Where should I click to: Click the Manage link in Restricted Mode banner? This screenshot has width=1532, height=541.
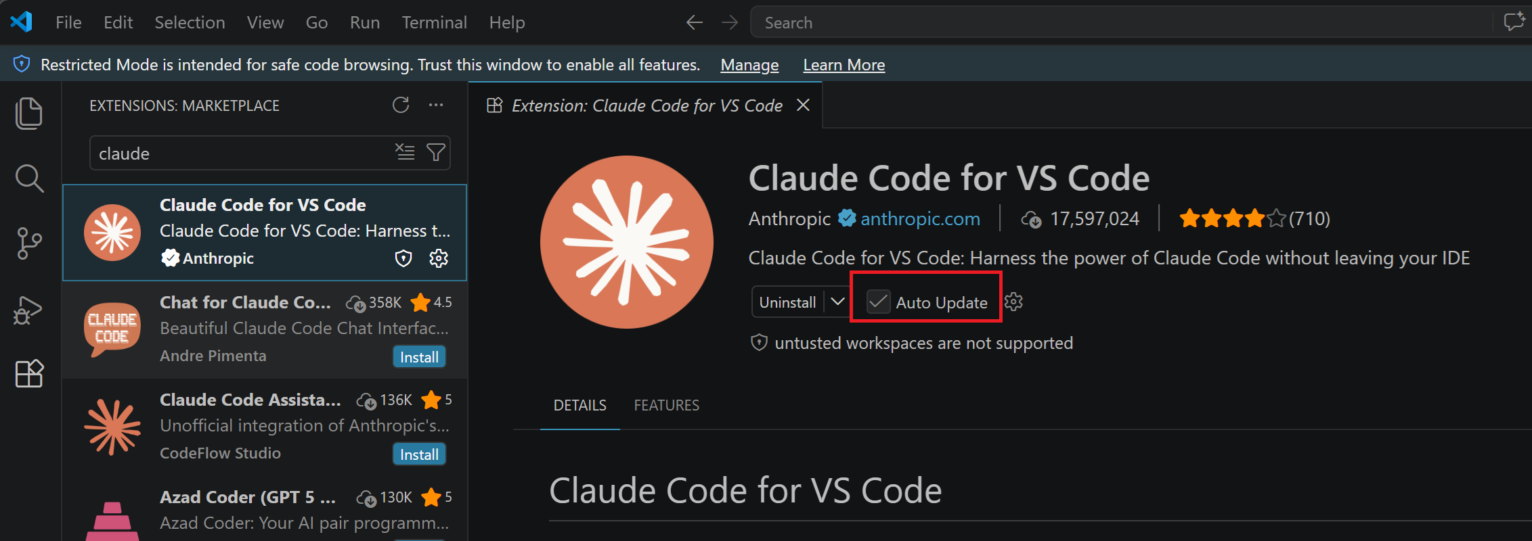(749, 65)
